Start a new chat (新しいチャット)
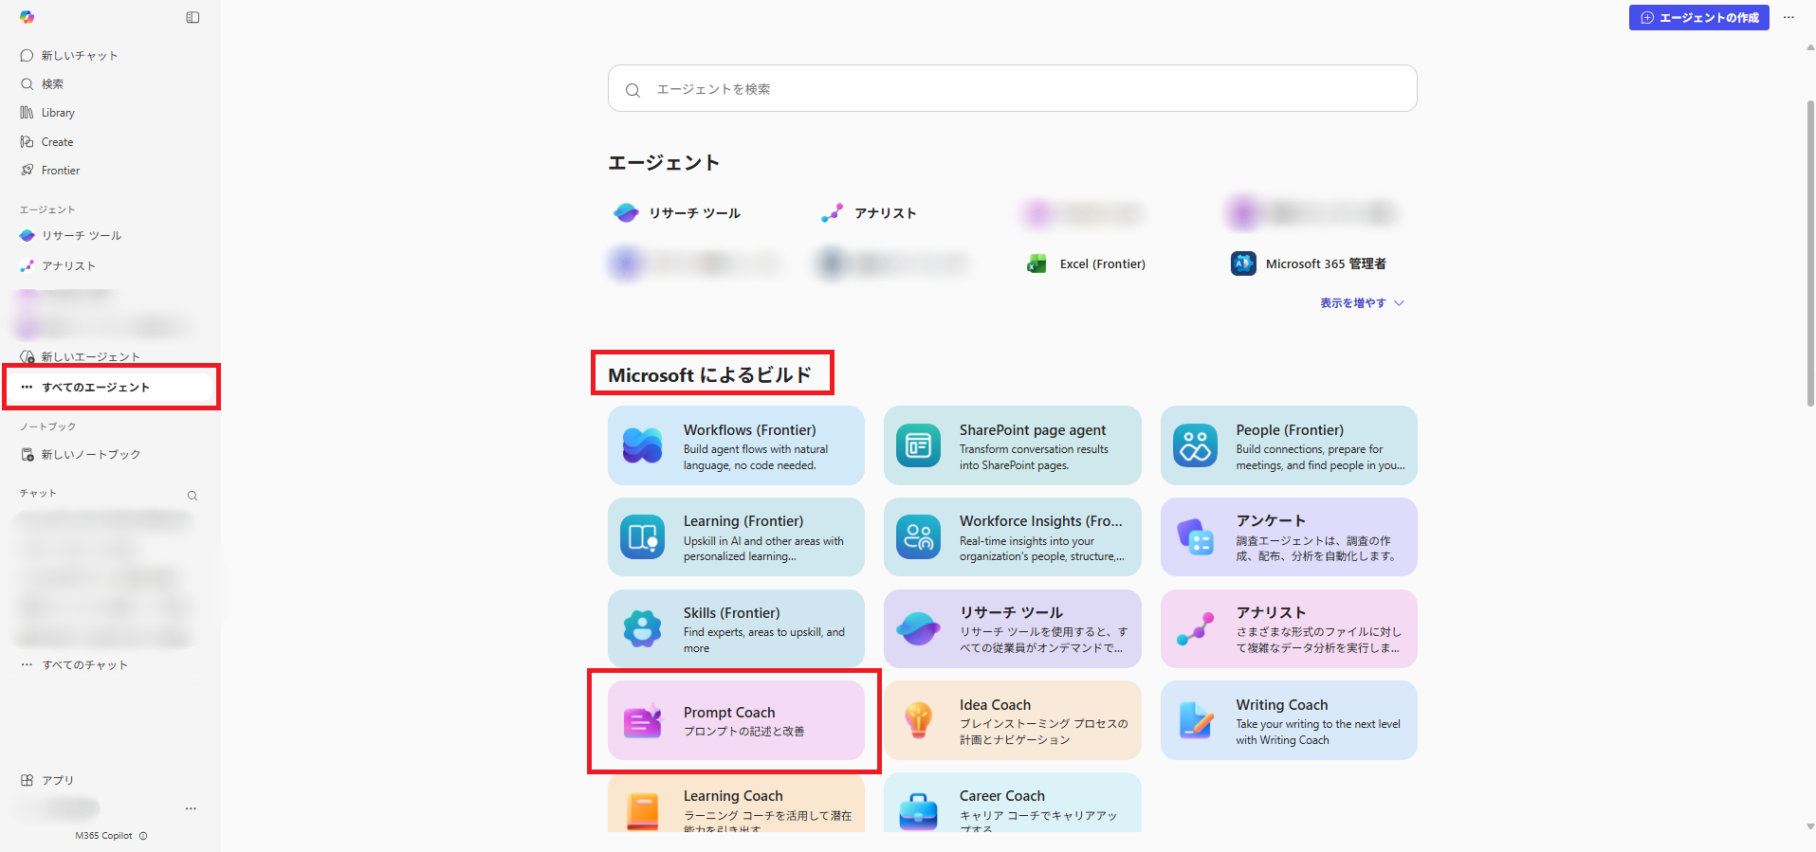 [68, 56]
